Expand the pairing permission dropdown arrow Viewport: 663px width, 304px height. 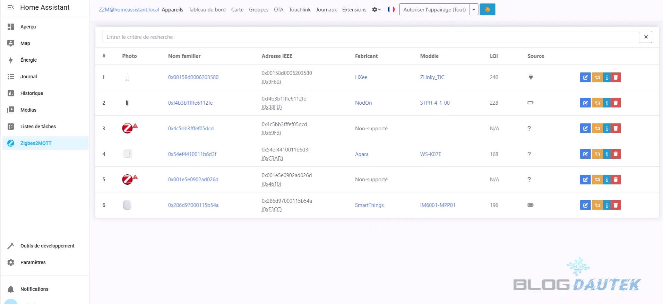click(474, 9)
